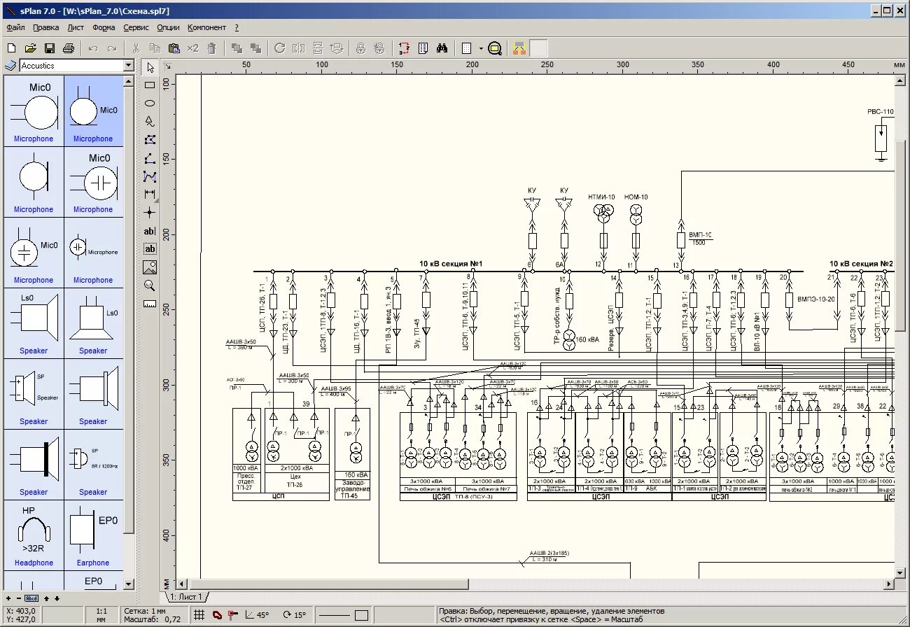Redo the action in the toolbar
The height and width of the screenshot is (627, 910).
point(112,48)
